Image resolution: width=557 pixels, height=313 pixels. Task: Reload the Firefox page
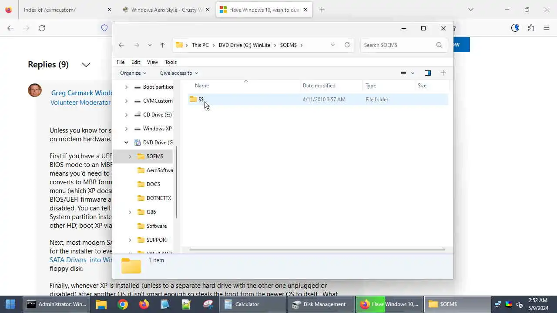pos(42,28)
